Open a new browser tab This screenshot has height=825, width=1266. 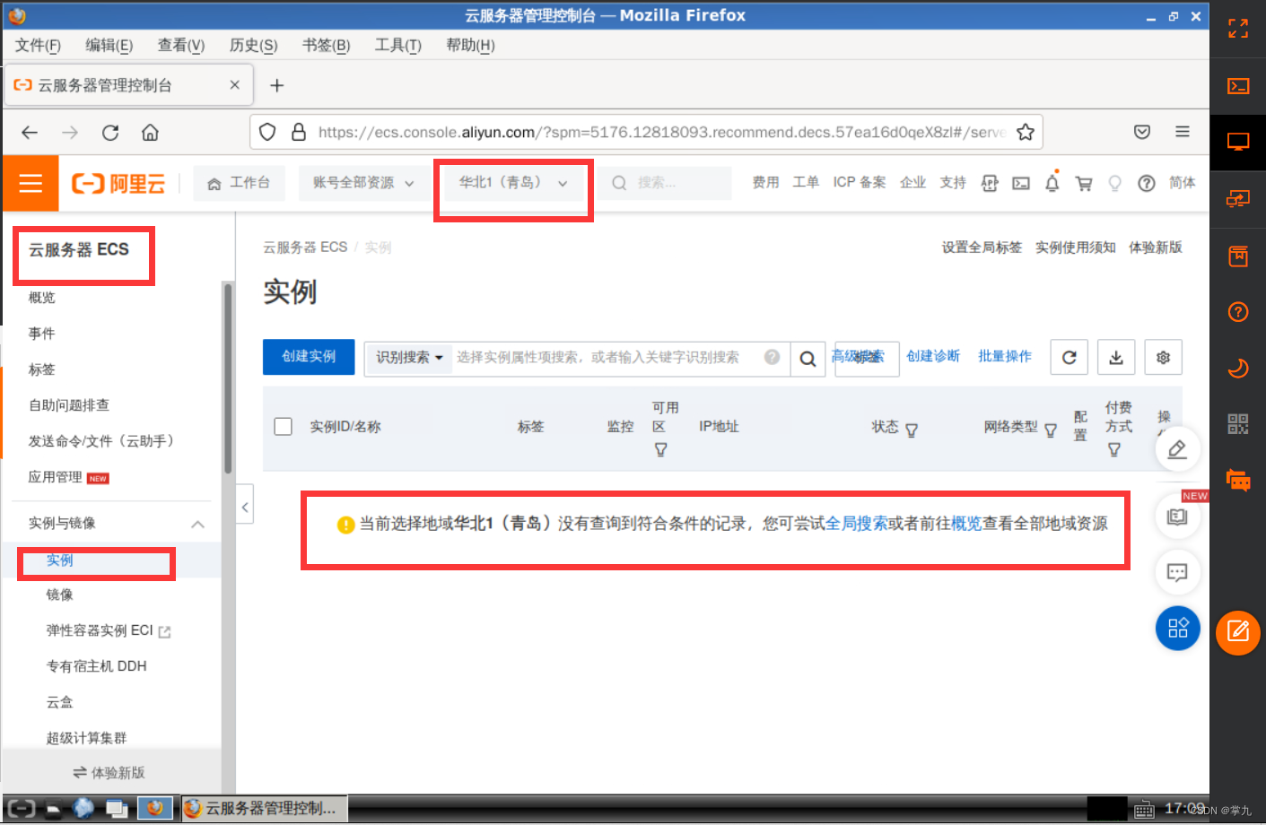pyautogui.click(x=277, y=85)
